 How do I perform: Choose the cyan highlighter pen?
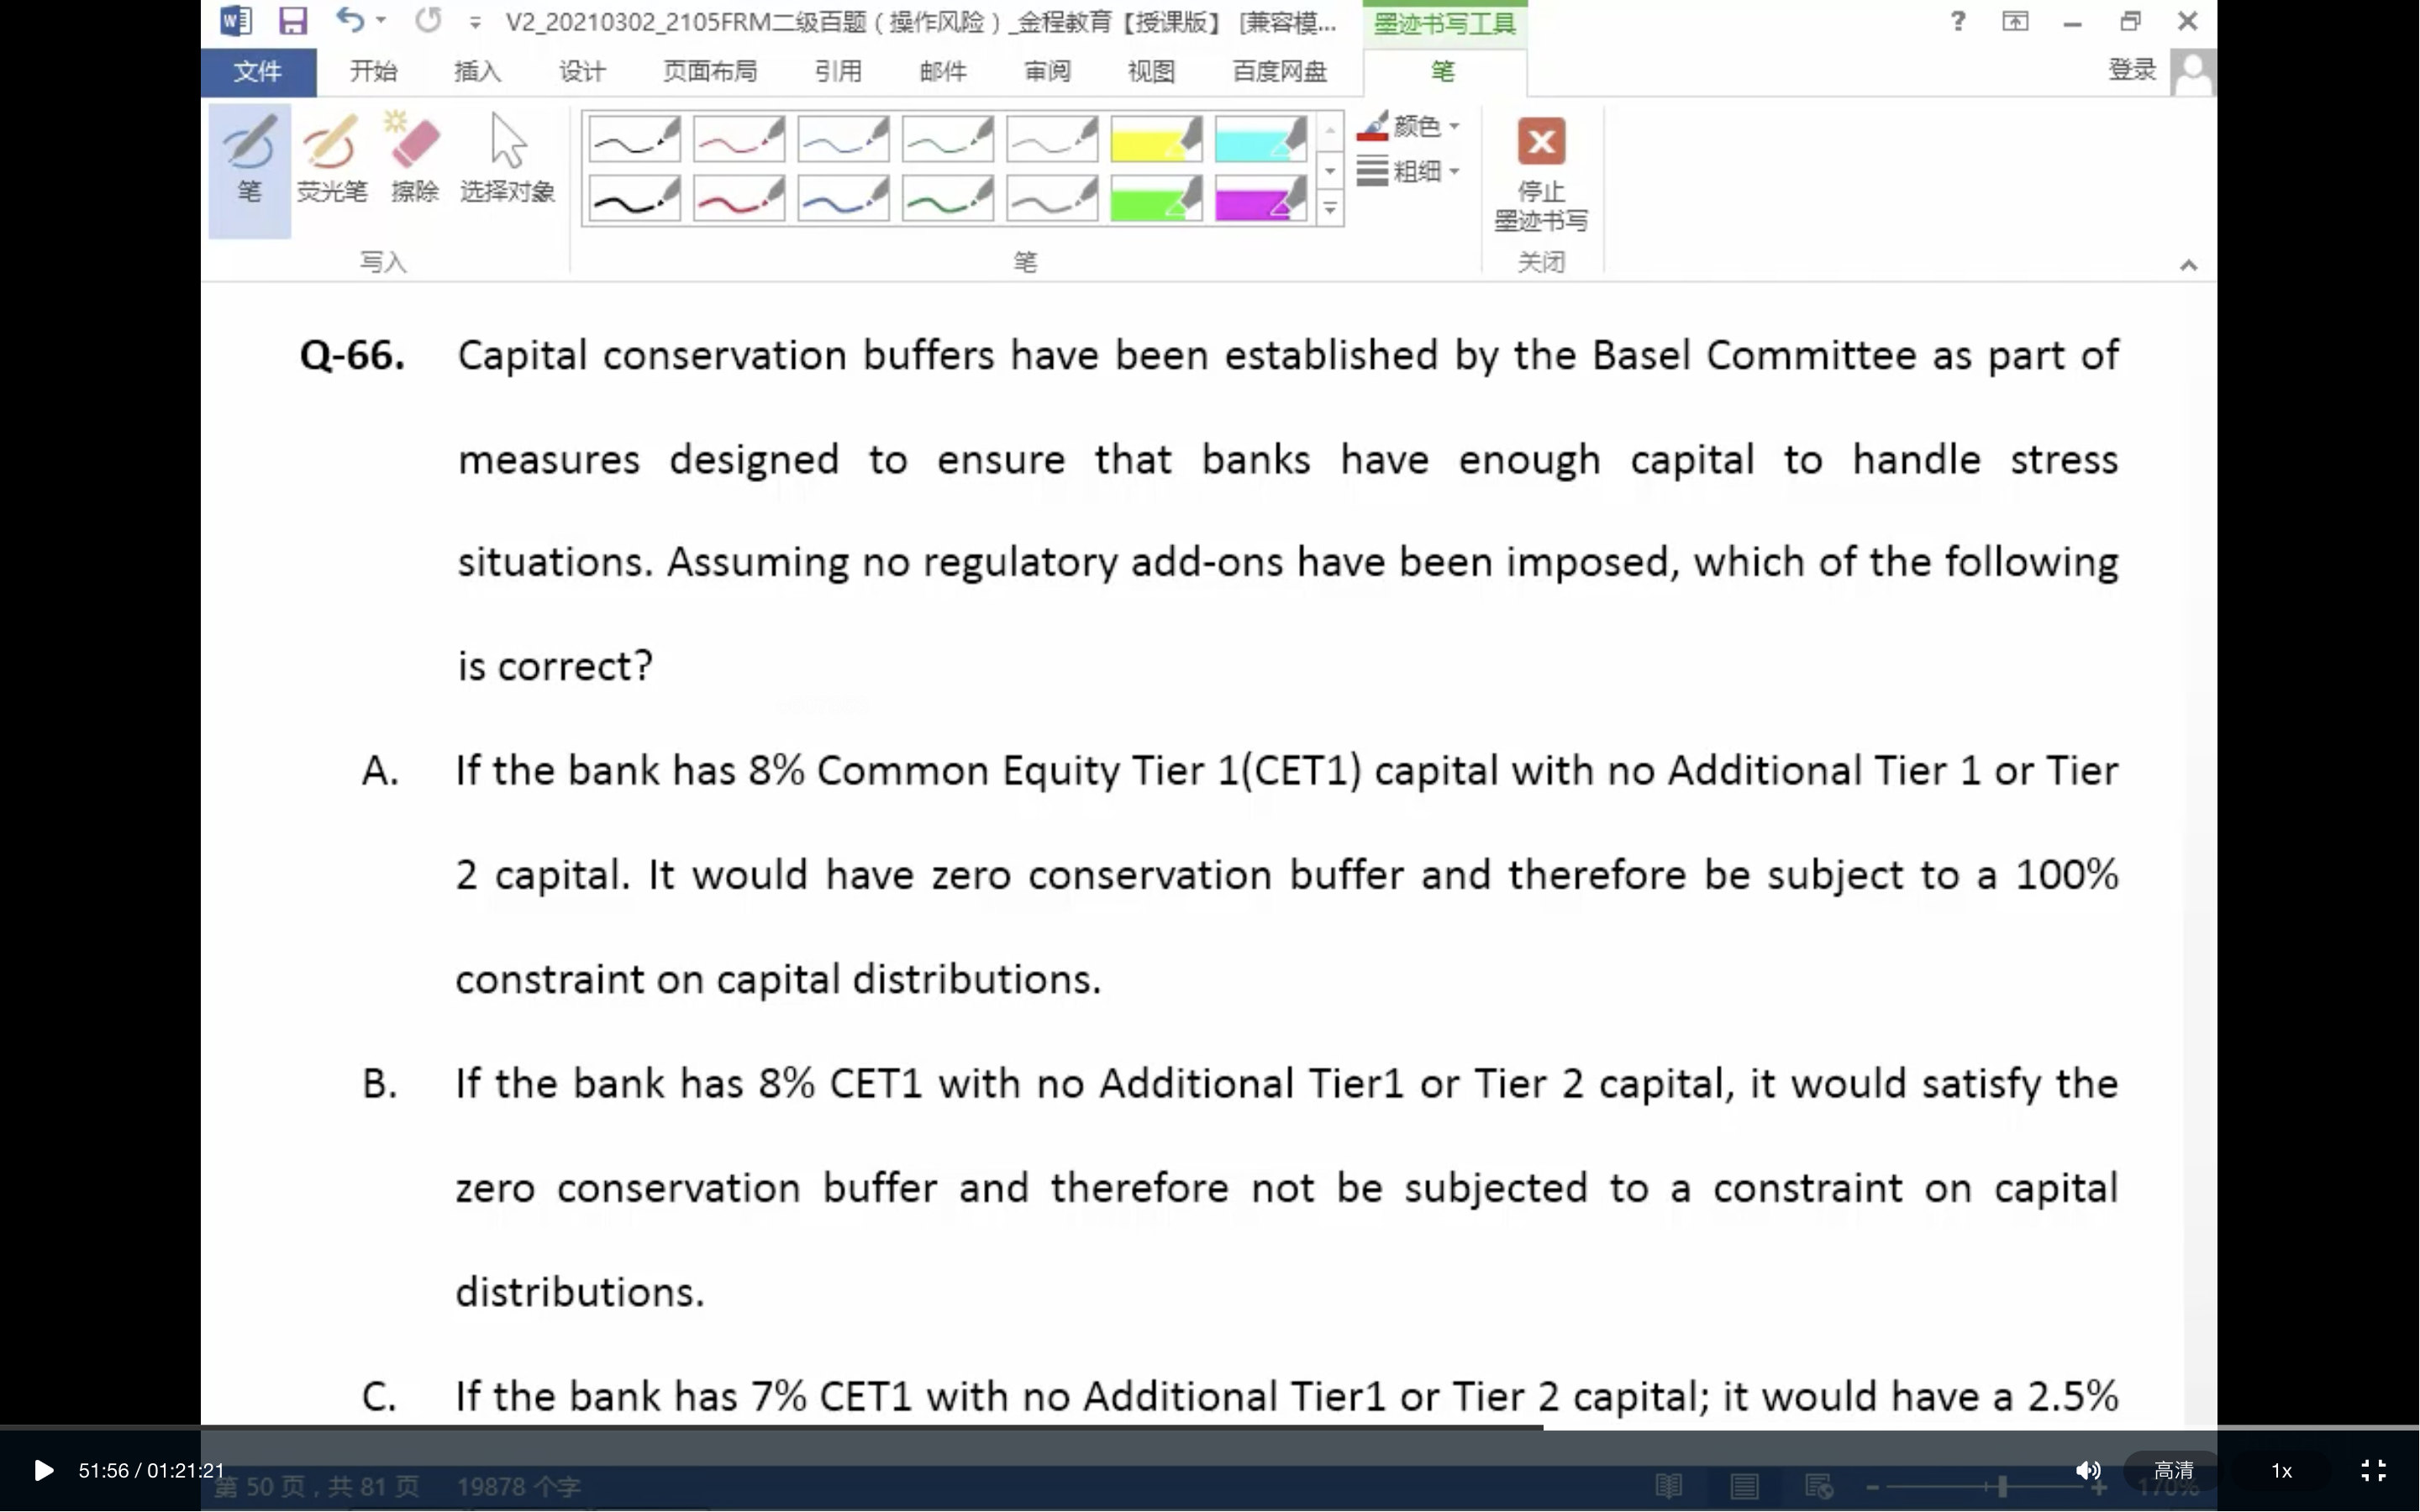point(1260,139)
